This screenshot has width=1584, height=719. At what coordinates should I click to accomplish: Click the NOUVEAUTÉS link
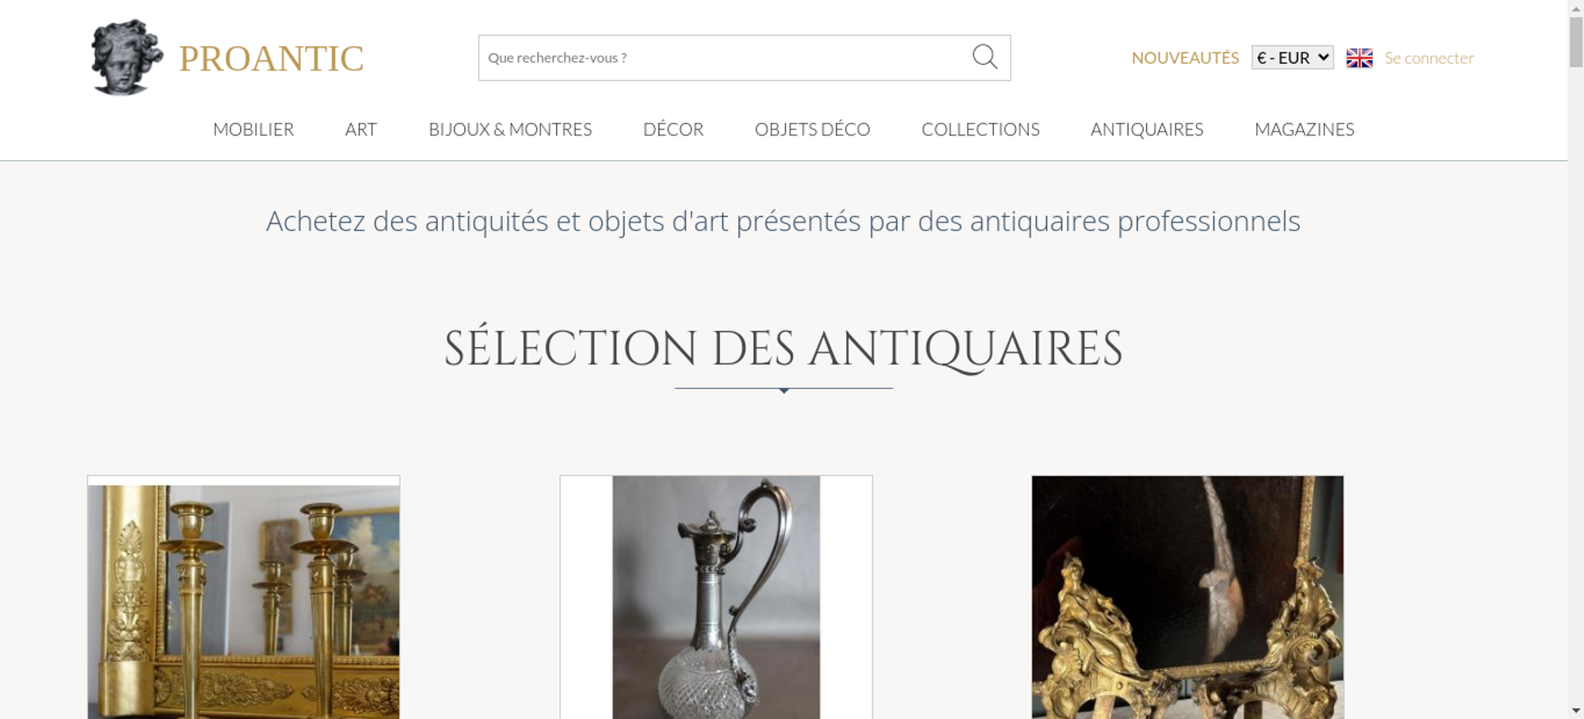(1185, 58)
